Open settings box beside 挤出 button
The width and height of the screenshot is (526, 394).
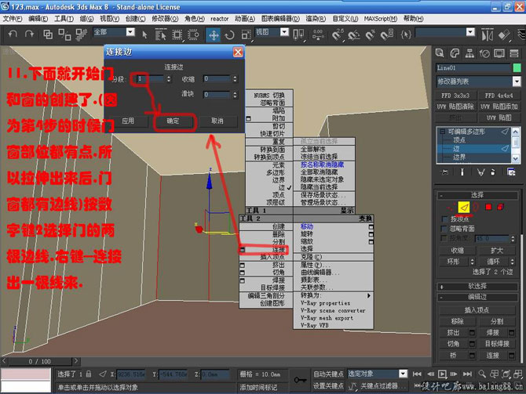pyautogui.click(x=472, y=333)
